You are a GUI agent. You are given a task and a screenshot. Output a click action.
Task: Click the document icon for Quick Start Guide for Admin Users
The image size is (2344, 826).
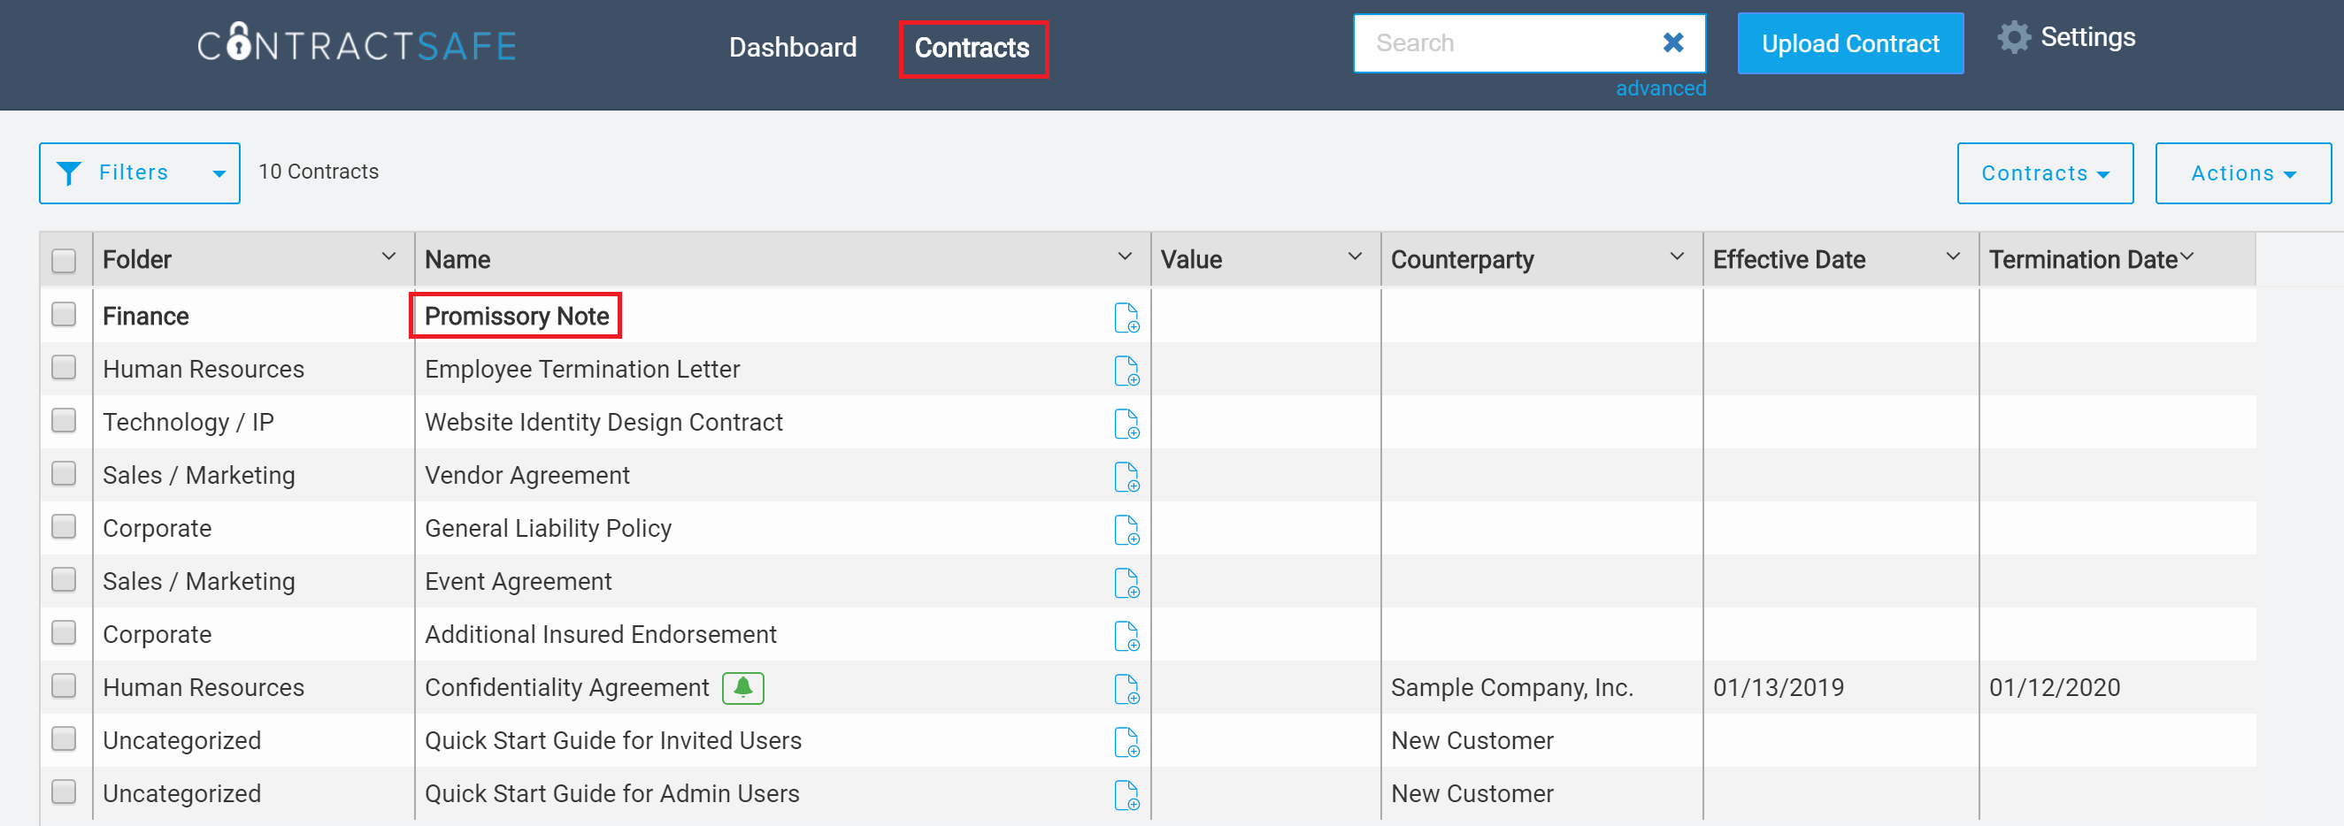point(1126,795)
